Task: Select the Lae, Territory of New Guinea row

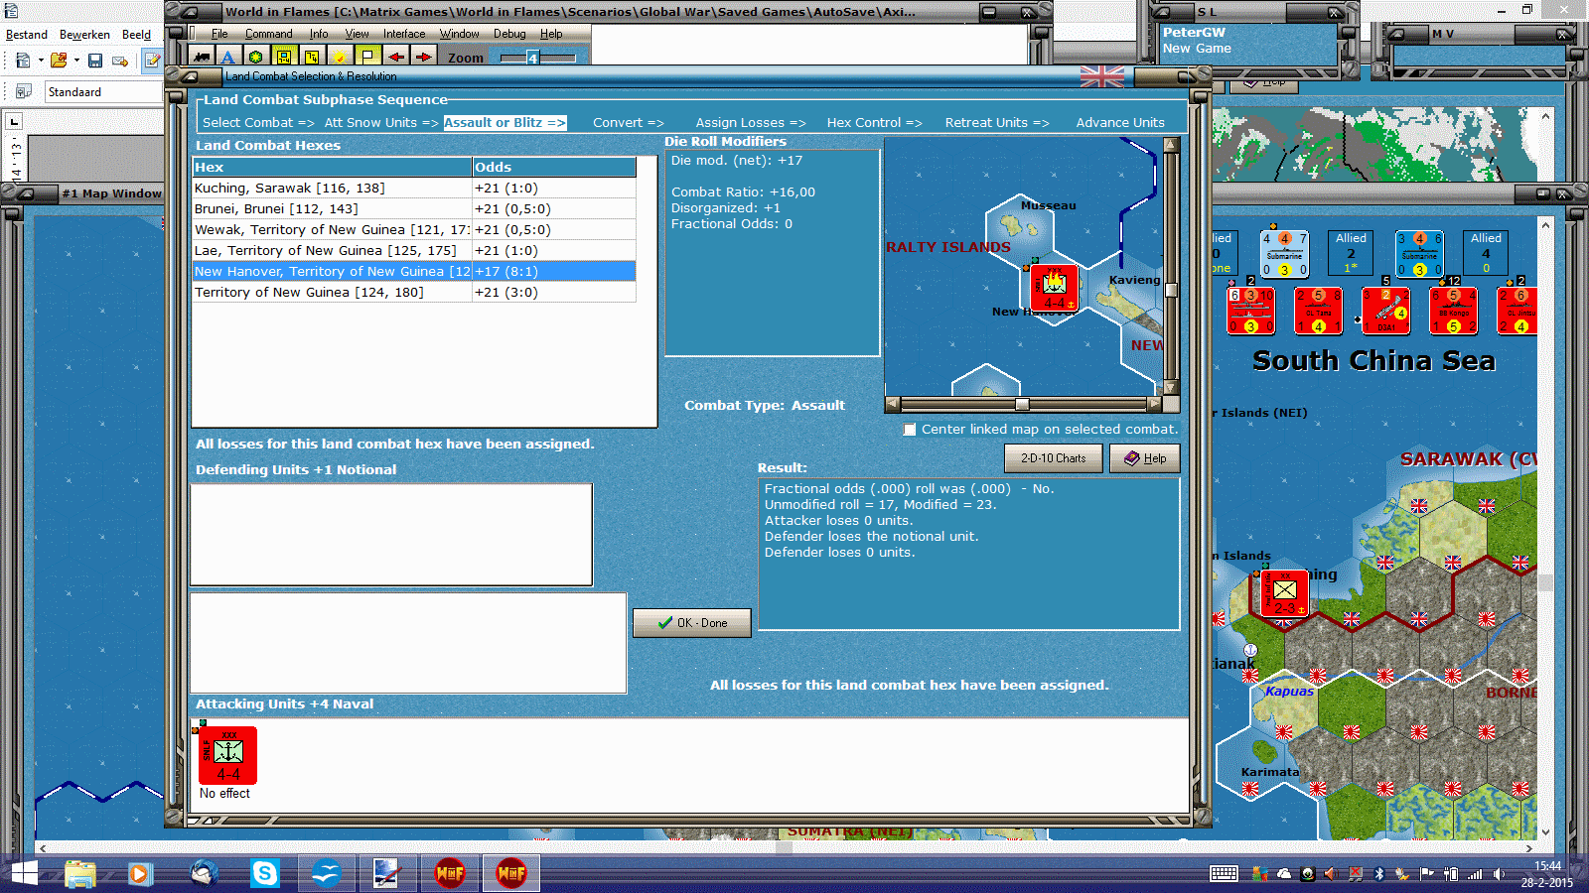Action: click(x=414, y=251)
